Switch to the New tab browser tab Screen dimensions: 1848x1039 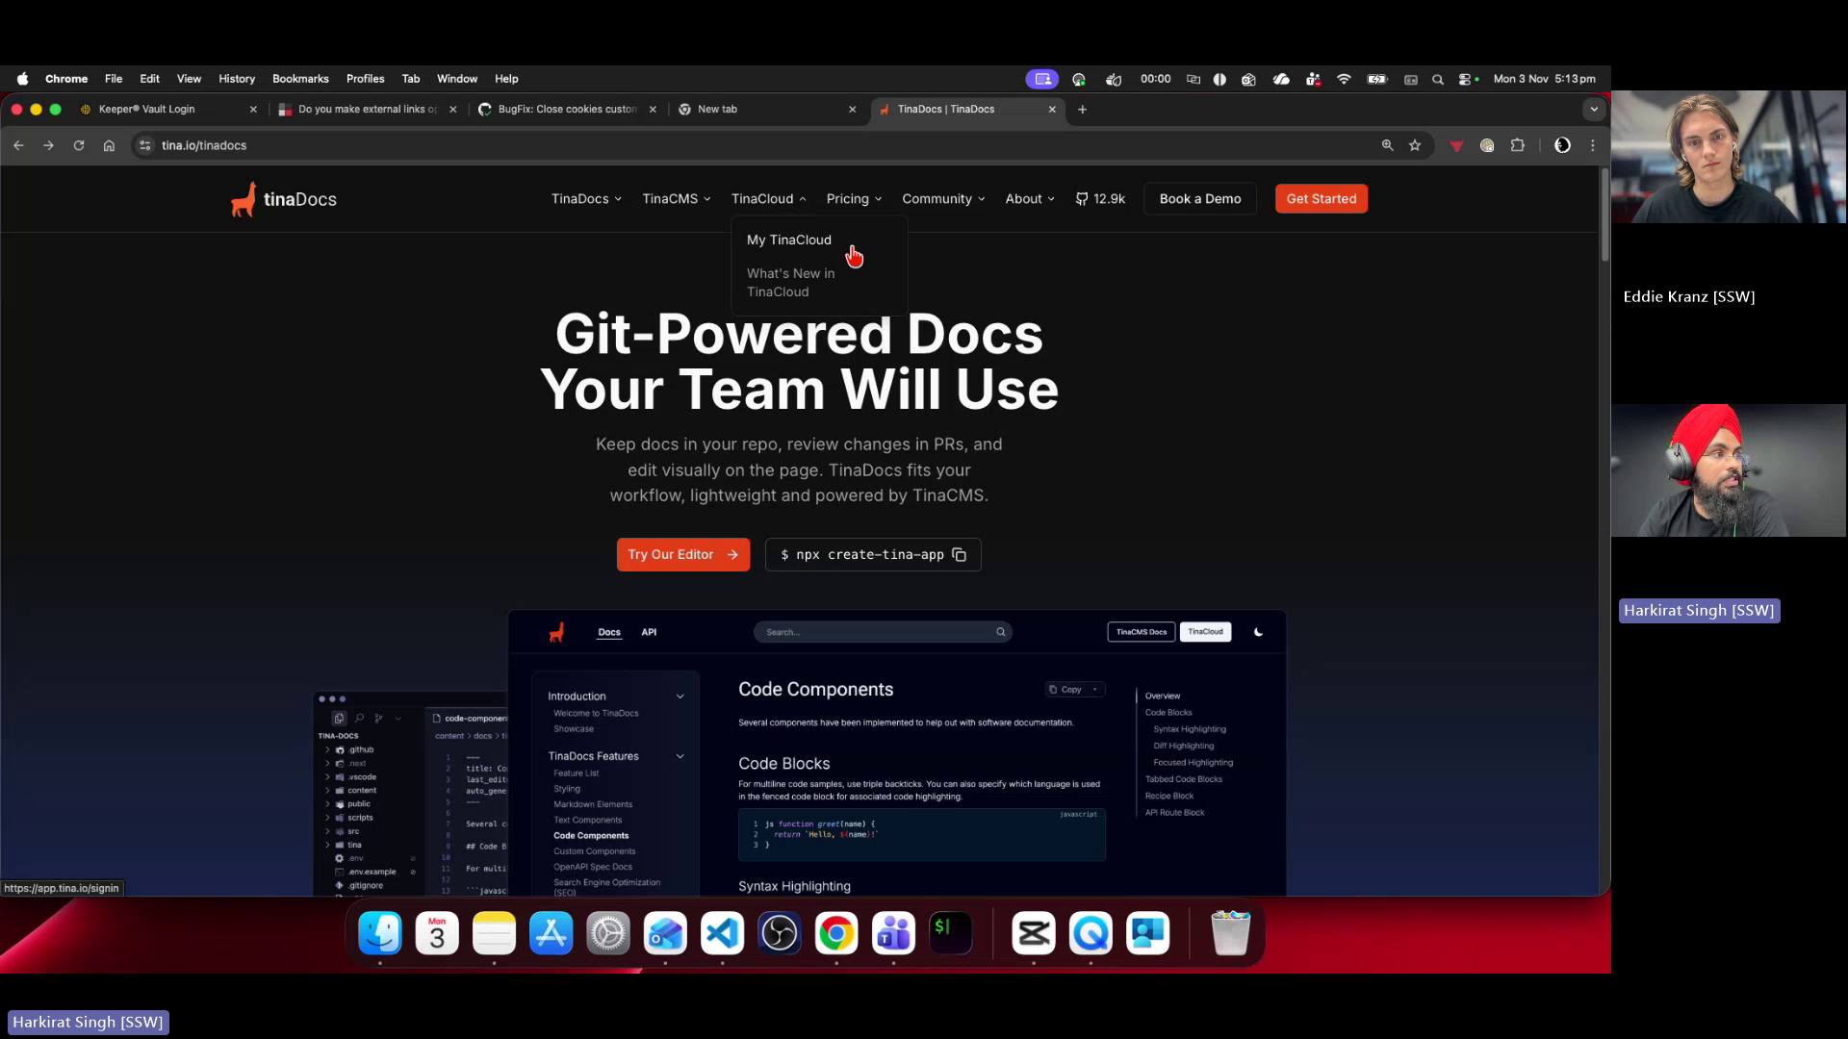[x=718, y=109]
